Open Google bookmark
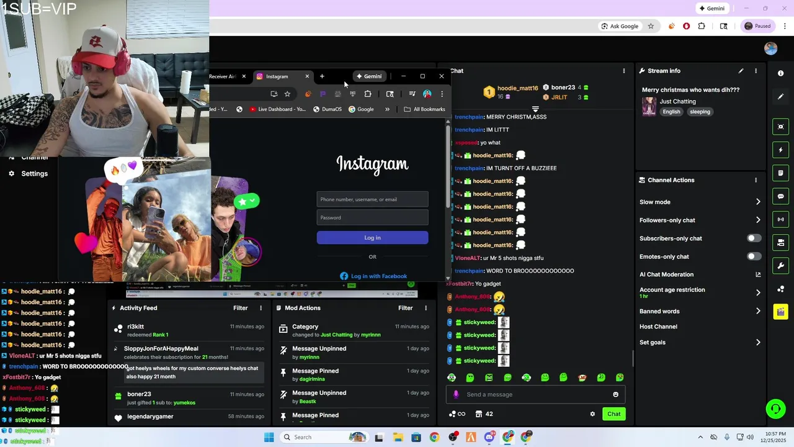 (361, 109)
